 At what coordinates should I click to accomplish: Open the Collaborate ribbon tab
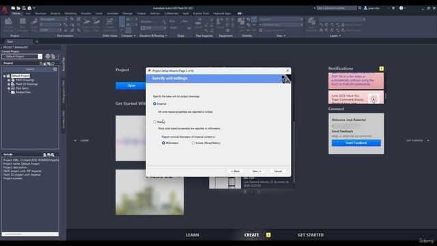(x=171, y=14)
